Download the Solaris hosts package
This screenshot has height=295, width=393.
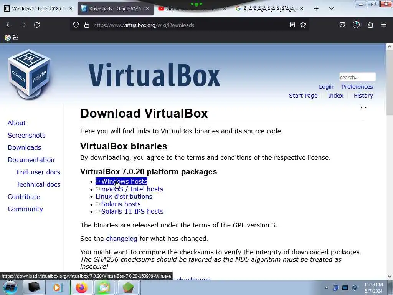pyautogui.click(x=118, y=204)
